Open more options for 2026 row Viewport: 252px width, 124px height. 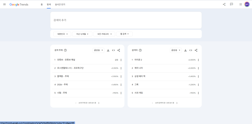121,85
